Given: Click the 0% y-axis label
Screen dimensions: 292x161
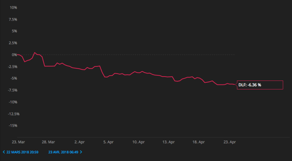Looking at the screenshot, I should (14, 55).
